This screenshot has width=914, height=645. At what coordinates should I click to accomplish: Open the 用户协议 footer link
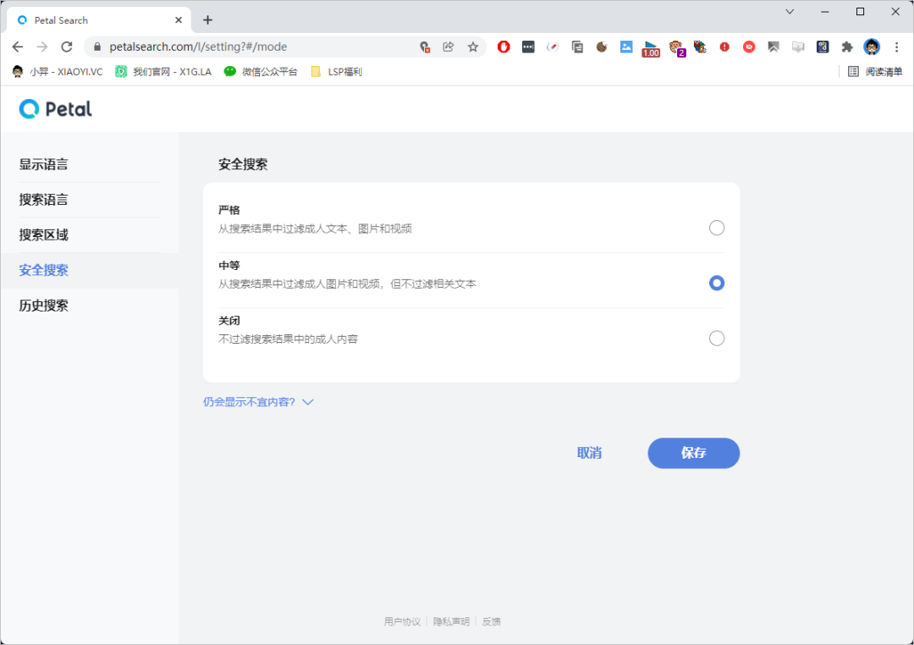(402, 621)
